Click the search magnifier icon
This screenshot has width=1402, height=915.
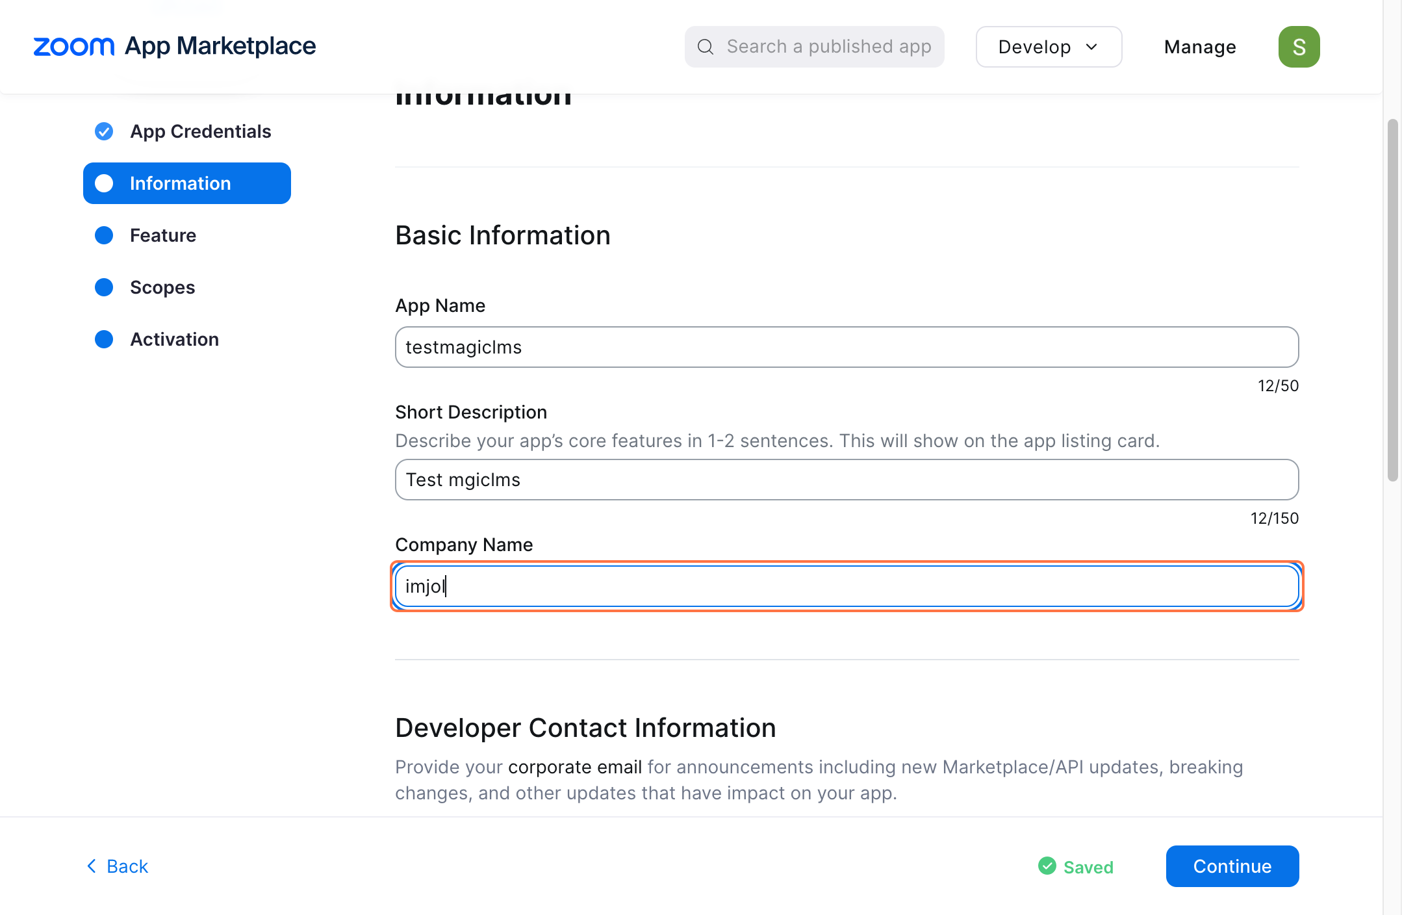pyautogui.click(x=706, y=47)
